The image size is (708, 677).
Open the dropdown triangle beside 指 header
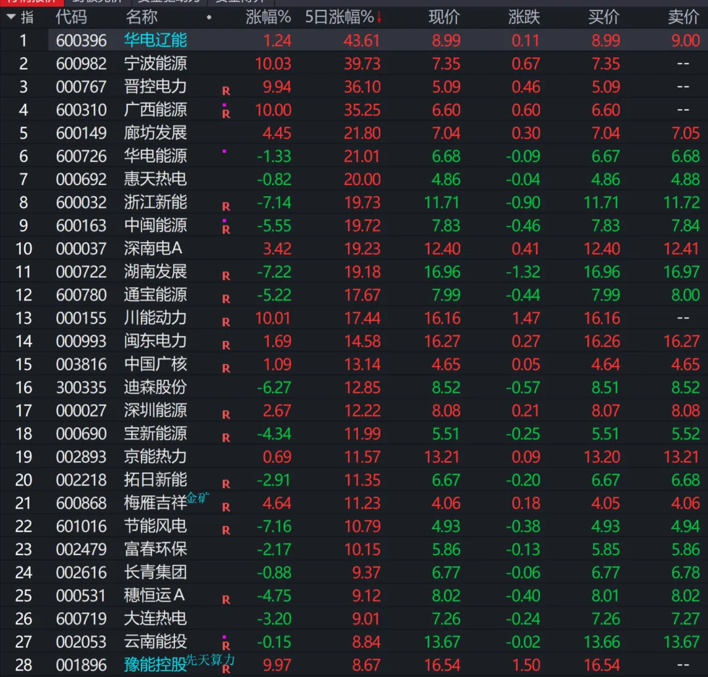11,17
